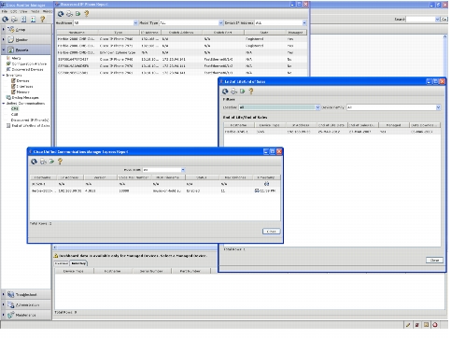The image size is (451, 339).
Task: Click refresh icon in IP Phone Report toolbar
Action: [x=61, y=14]
